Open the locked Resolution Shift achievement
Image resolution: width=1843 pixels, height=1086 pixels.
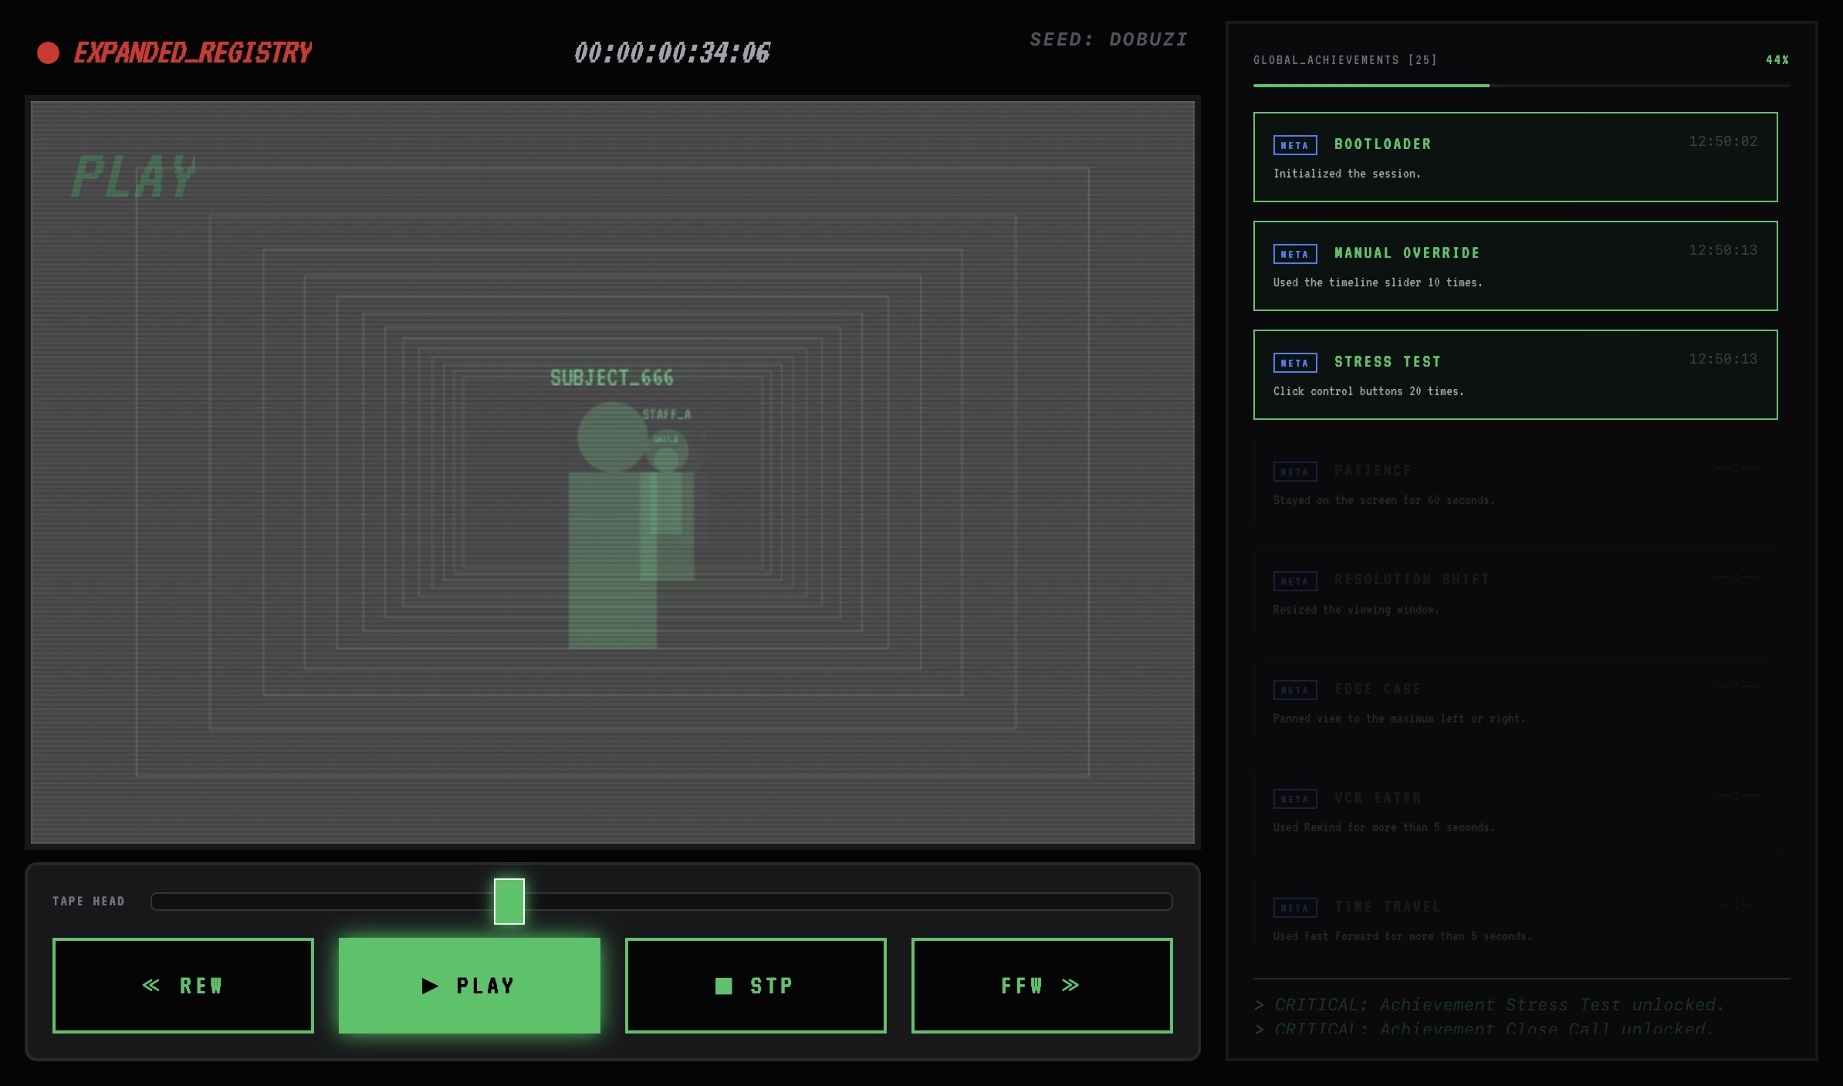pyautogui.click(x=1514, y=594)
